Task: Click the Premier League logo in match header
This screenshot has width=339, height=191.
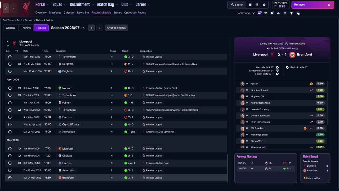Action: [x=286, y=44]
